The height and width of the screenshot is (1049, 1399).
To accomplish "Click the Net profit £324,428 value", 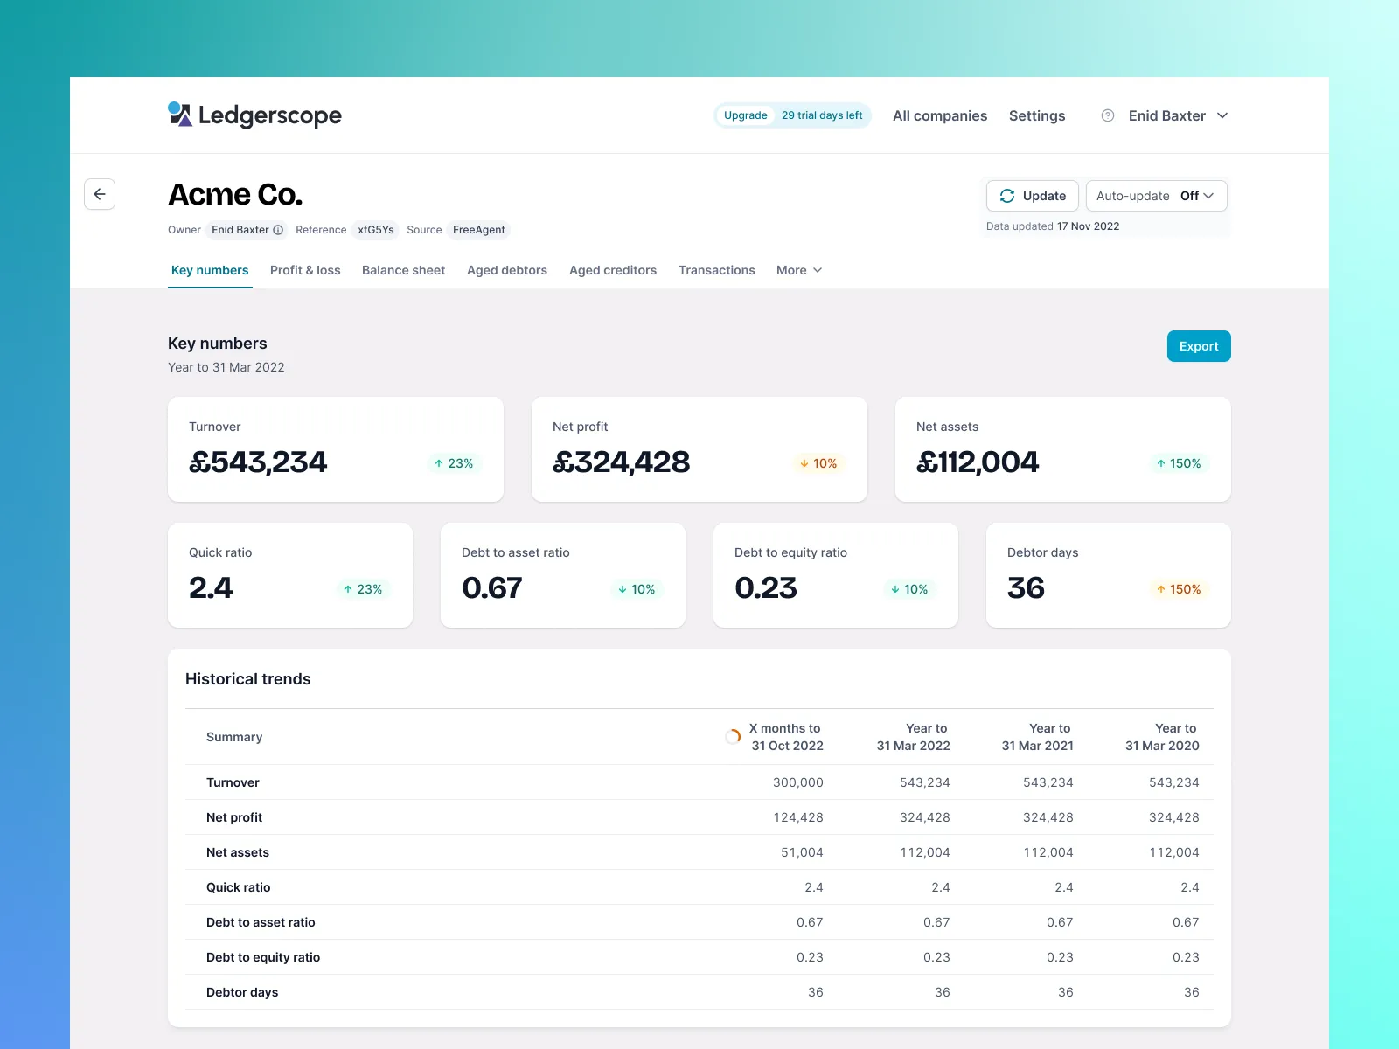I will point(622,462).
